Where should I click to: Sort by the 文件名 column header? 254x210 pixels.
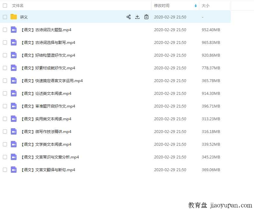(x=18, y=6)
